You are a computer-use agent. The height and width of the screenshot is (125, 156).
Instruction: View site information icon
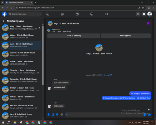point(17,8)
